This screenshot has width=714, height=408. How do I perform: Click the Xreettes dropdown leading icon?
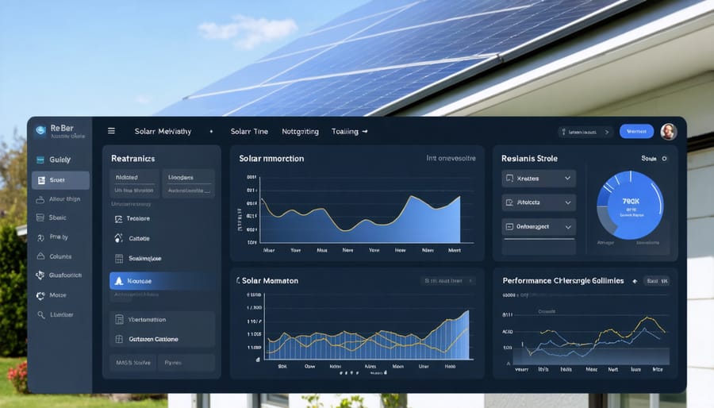point(509,179)
